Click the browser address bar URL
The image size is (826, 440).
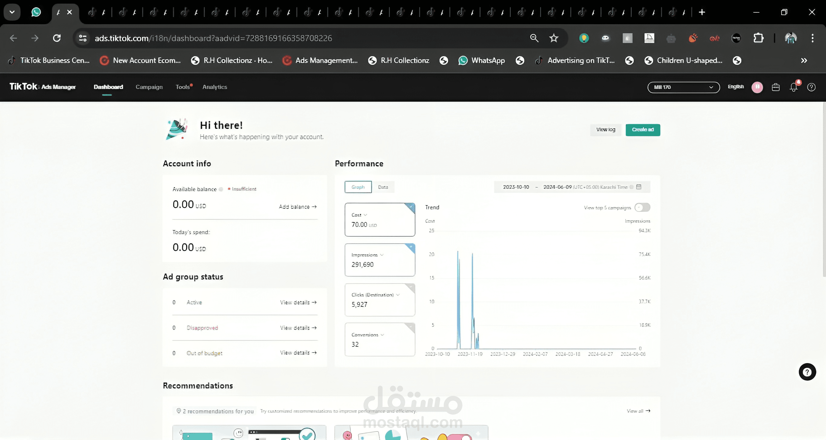[x=213, y=38]
